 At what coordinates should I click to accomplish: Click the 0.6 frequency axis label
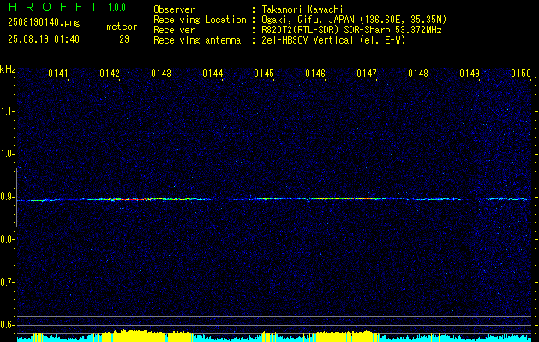[7, 325]
